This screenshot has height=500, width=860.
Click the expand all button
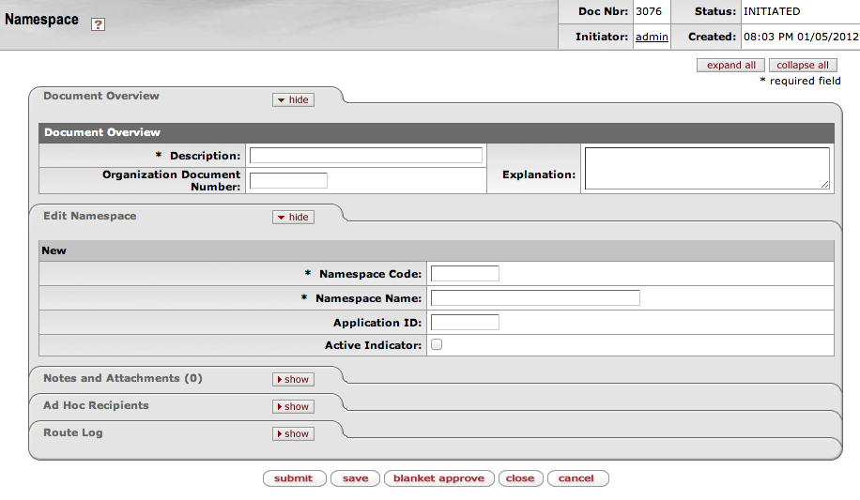coord(730,66)
